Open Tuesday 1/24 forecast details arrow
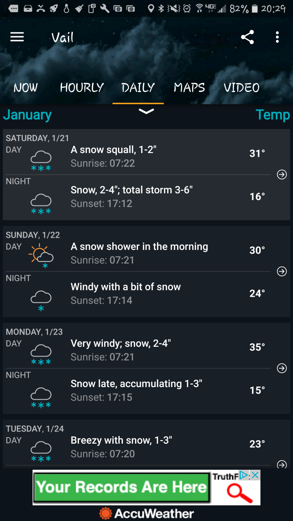 (282, 464)
